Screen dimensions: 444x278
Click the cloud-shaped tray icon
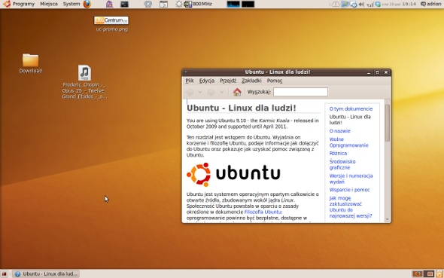tap(336, 5)
